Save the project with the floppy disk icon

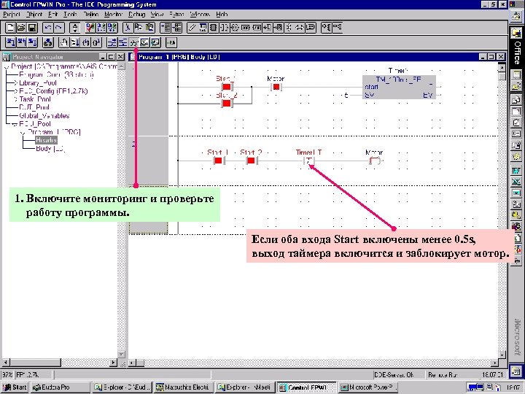(32, 28)
